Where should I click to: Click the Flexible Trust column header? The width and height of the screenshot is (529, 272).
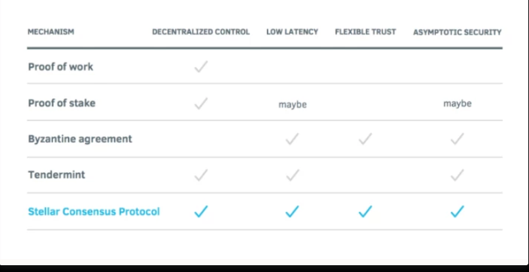[x=365, y=32]
